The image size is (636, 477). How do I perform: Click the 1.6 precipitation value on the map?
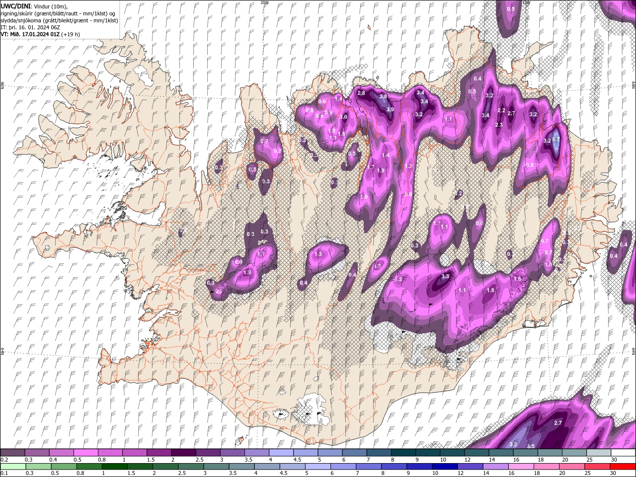[517, 279]
